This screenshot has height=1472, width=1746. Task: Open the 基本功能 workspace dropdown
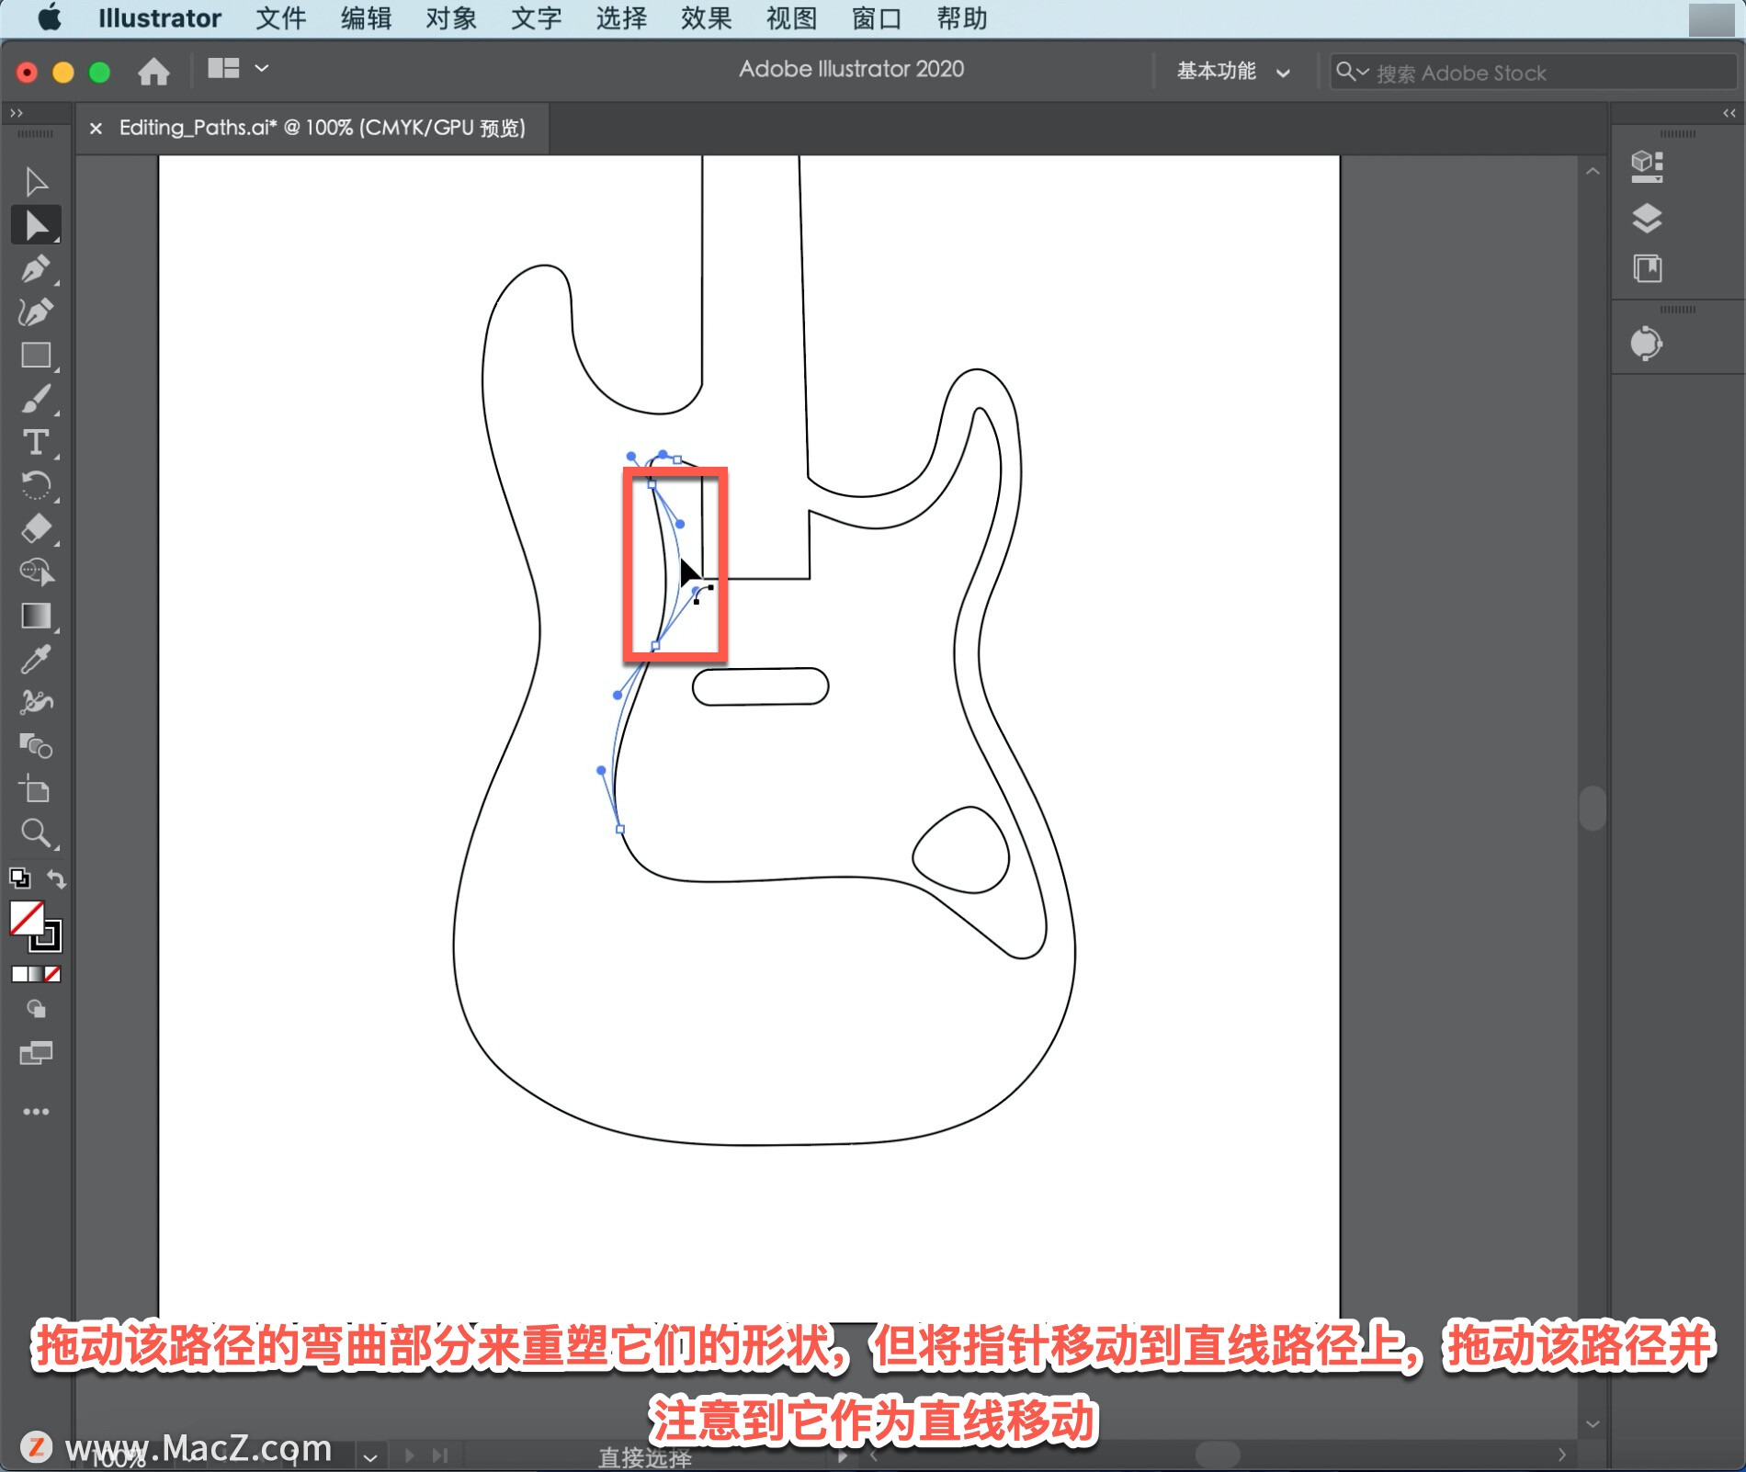(x=1233, y=72)
